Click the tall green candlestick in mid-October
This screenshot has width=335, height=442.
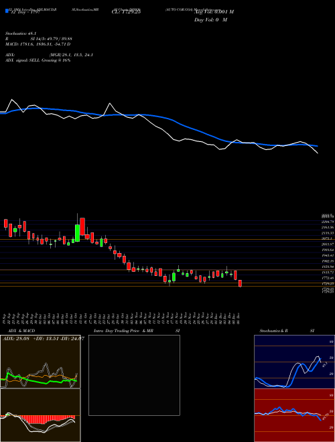coord(77,233)
